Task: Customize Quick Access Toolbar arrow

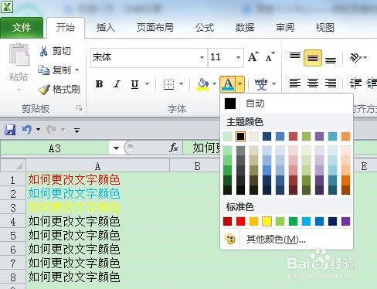Action: (x=76, y=130)
